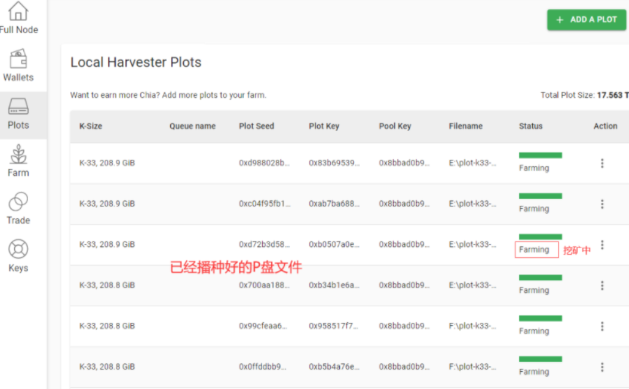Click plot key 0xab7ba688

(x=334, y=204)
